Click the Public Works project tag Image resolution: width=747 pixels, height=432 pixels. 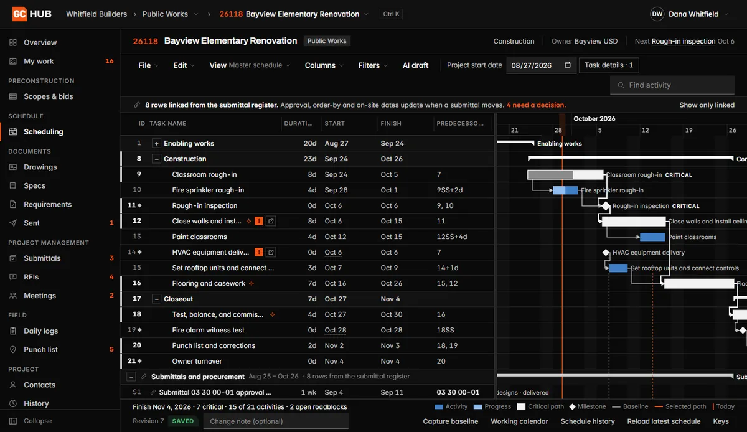(327, 41)
